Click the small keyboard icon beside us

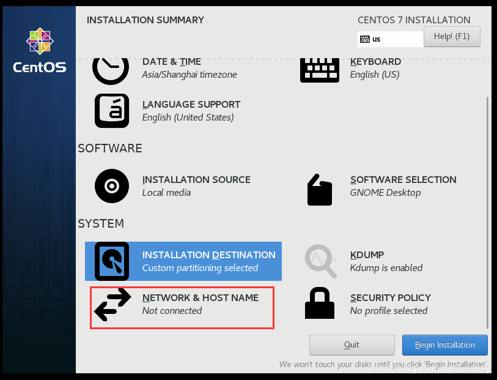tap(365, 39)
